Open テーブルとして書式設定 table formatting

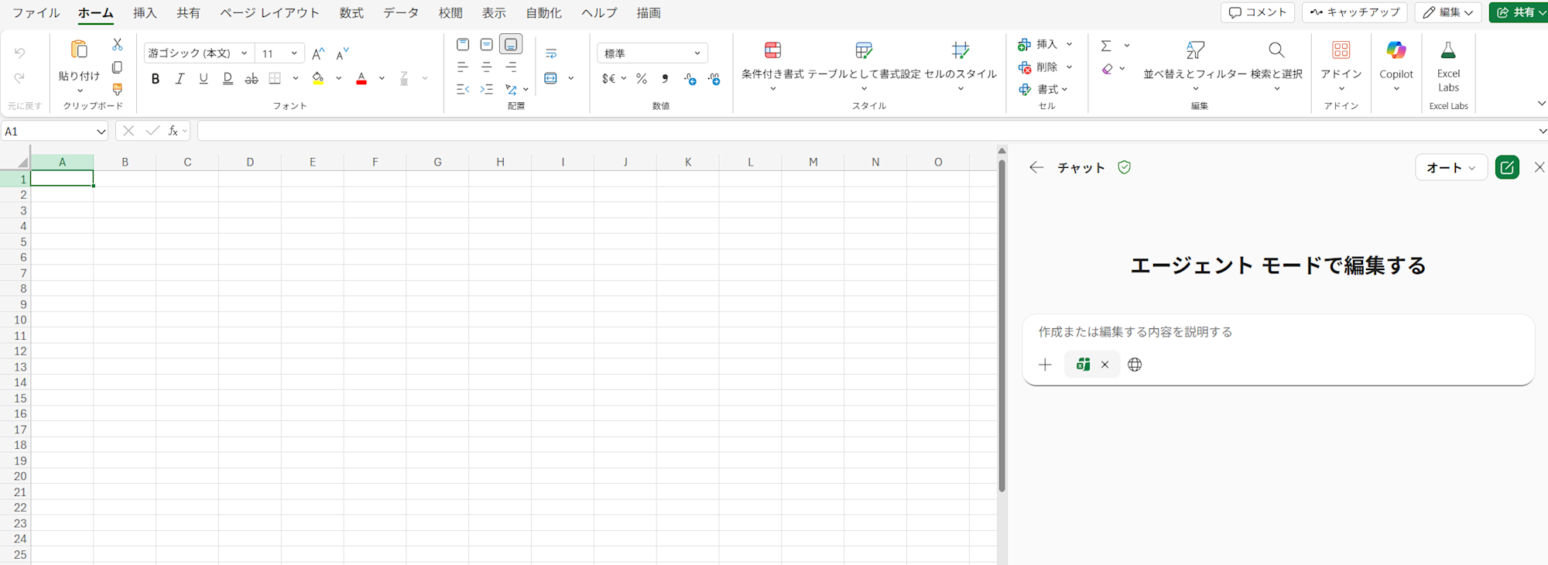864,66
